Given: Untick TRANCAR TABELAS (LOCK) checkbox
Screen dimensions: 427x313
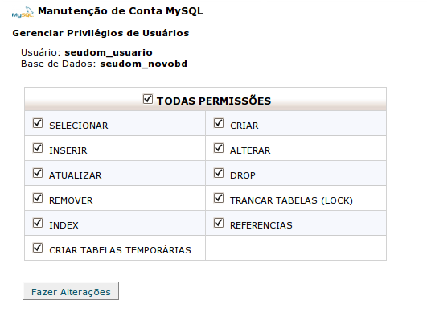Looking at the screenshot, I should [219, 198].
